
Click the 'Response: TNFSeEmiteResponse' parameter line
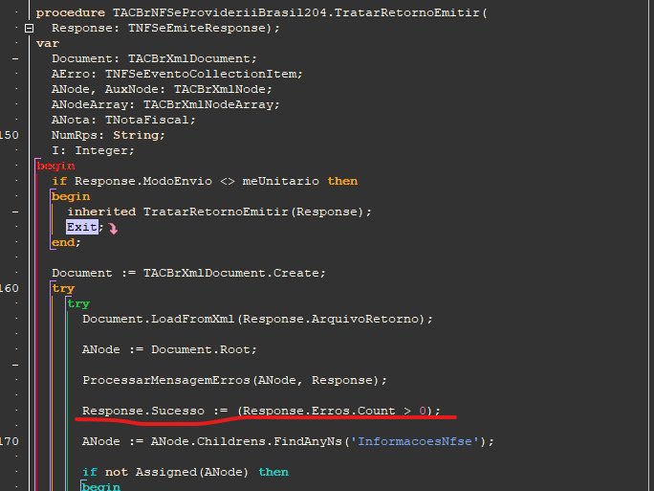point(165,29)
